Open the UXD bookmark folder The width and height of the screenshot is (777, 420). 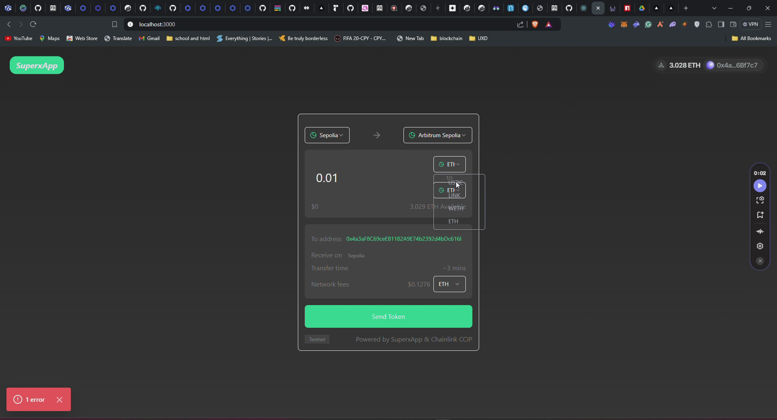[x=478, y=38]
